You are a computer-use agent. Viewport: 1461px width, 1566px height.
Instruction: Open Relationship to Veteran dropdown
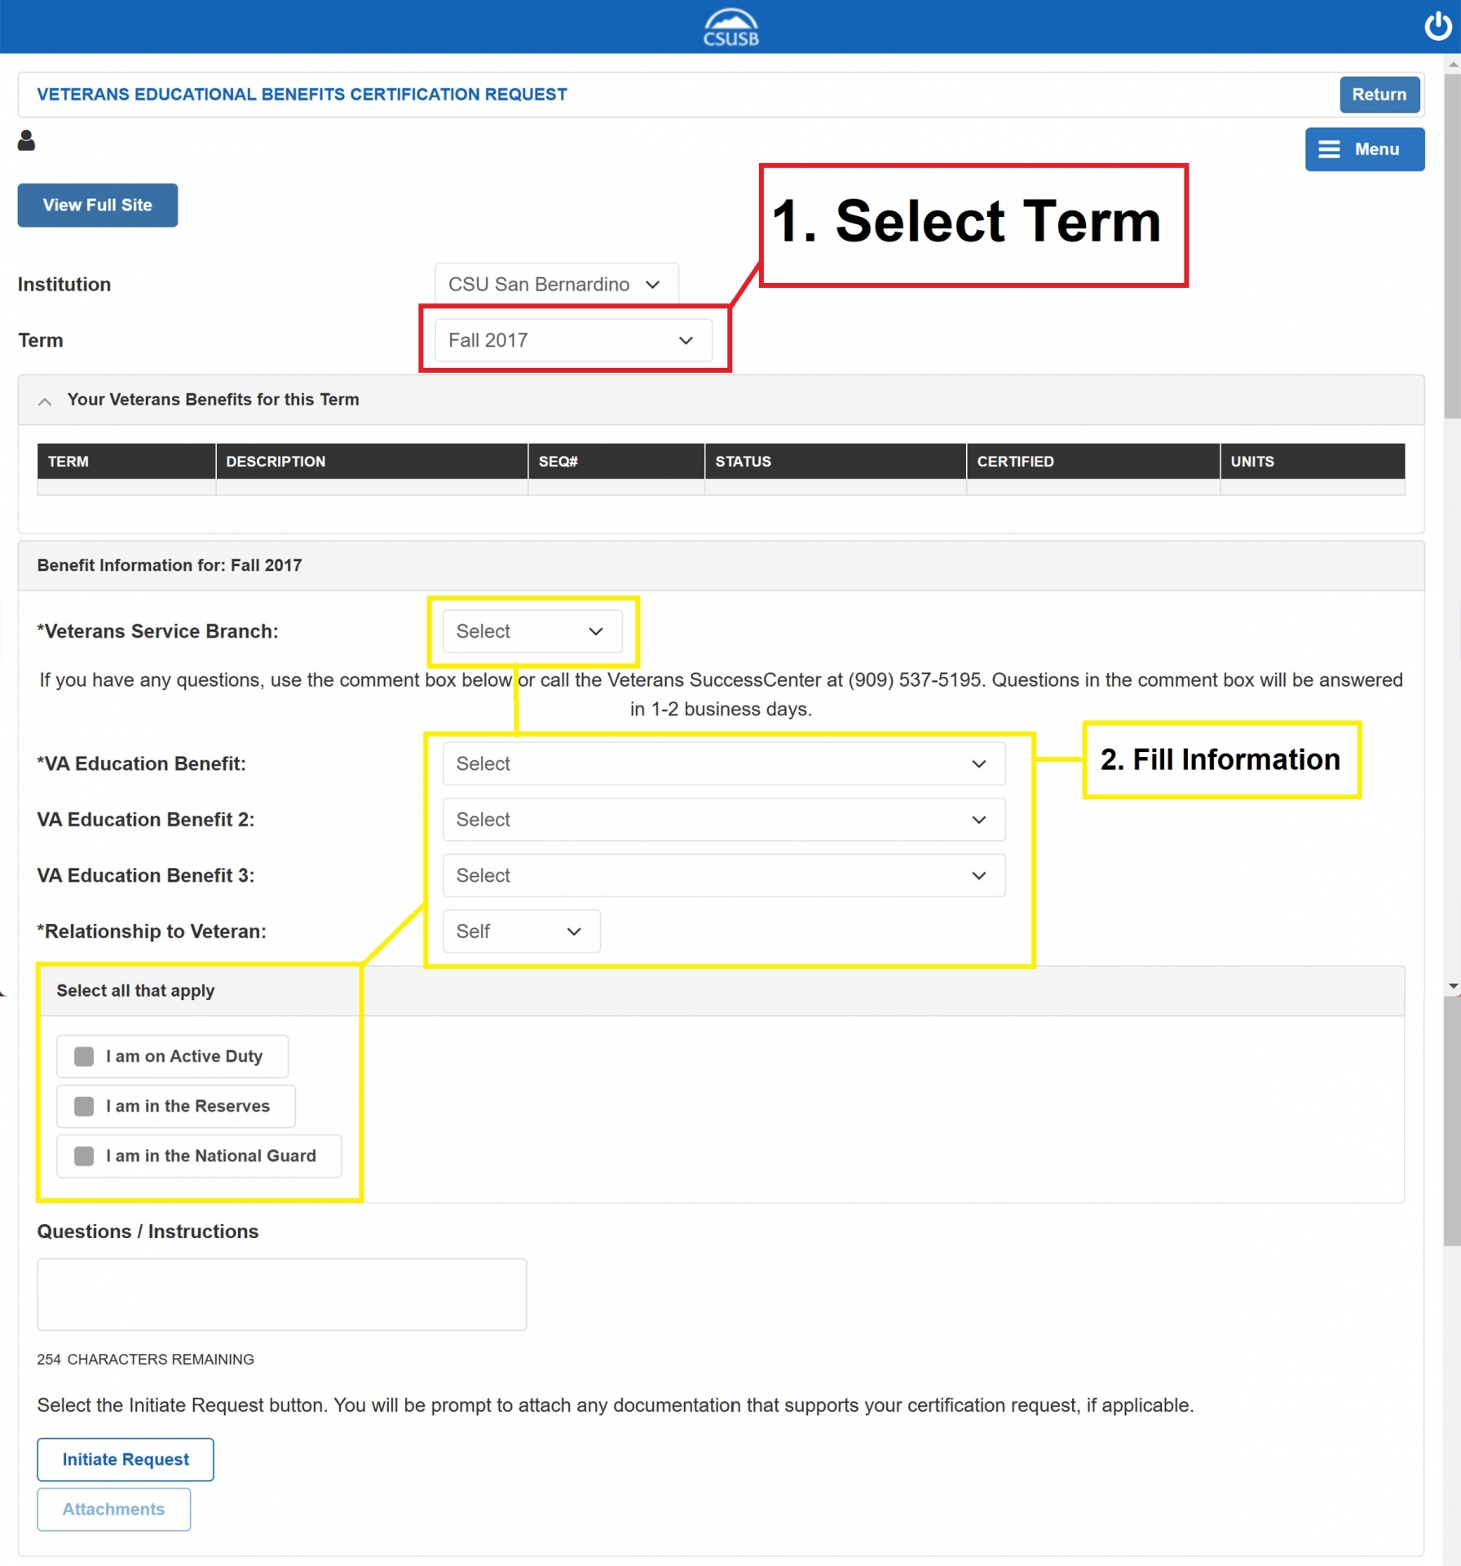pyautogui.click(x=521, y=931)
